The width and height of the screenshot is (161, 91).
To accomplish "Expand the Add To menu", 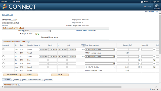I will click(147, 7).
